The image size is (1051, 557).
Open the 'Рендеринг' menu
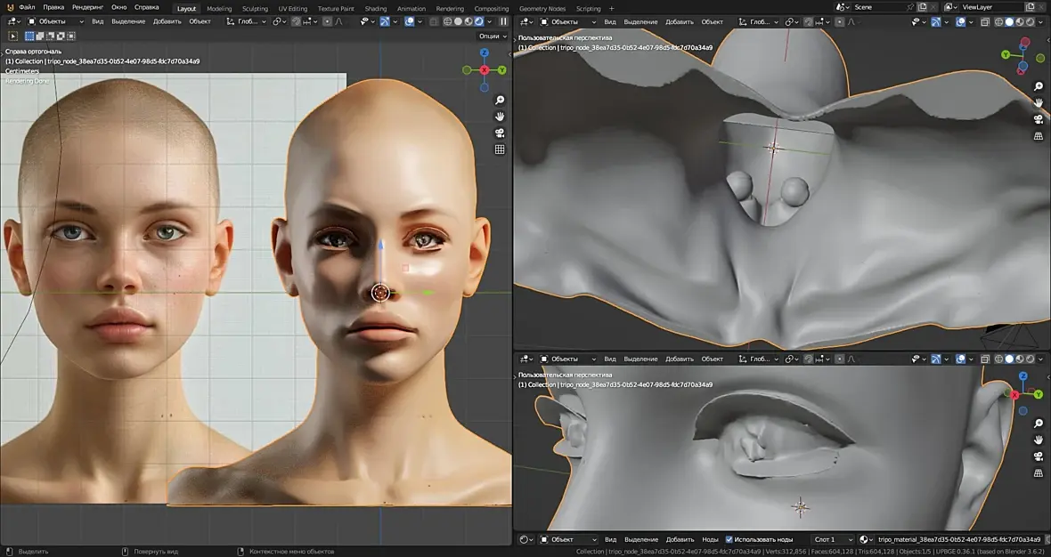click(x=87, y=7)
